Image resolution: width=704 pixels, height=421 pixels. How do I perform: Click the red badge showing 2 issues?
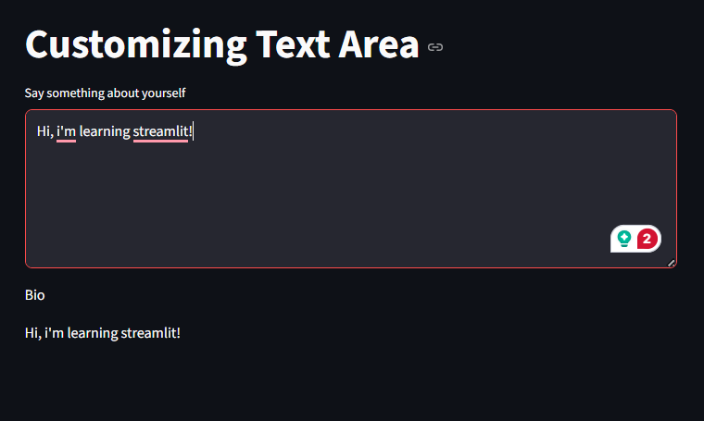pyautogui.click(x=647, y=239)
